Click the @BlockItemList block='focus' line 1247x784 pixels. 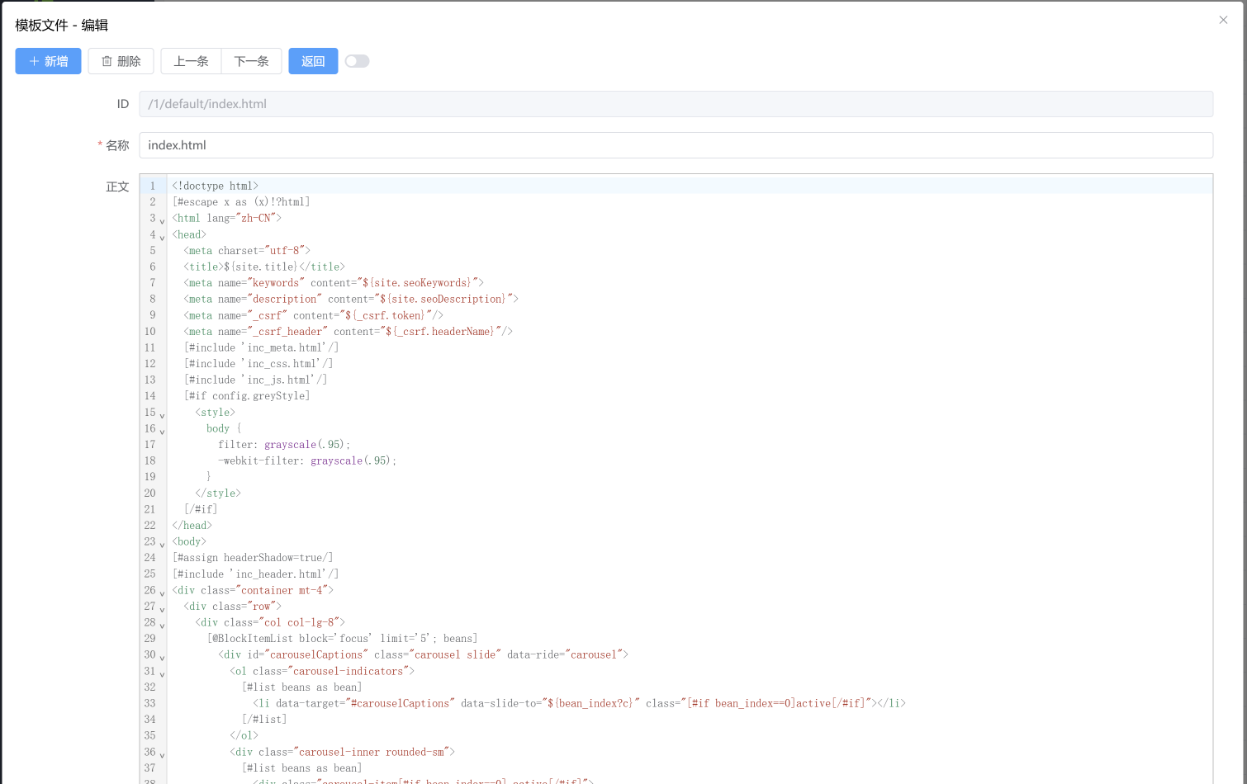pos(342,639)
